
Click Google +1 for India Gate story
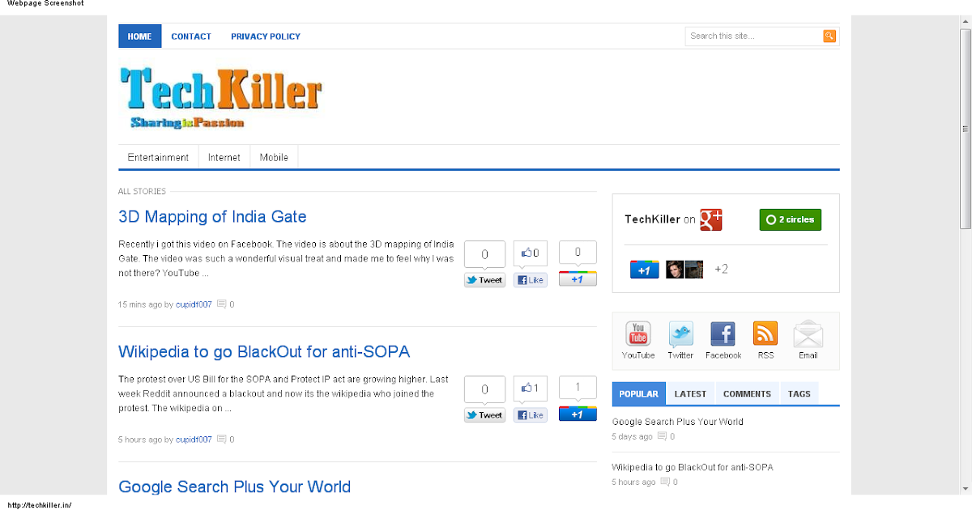point(578,278)
